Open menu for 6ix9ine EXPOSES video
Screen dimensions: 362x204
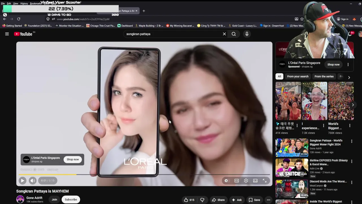[x=352, y=161]
